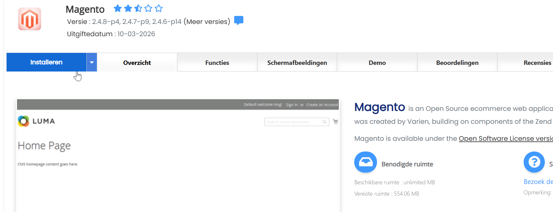Open the Open Software License link
Image resolution: width=553 pixels, height=212 pixels.
[506, 139]
